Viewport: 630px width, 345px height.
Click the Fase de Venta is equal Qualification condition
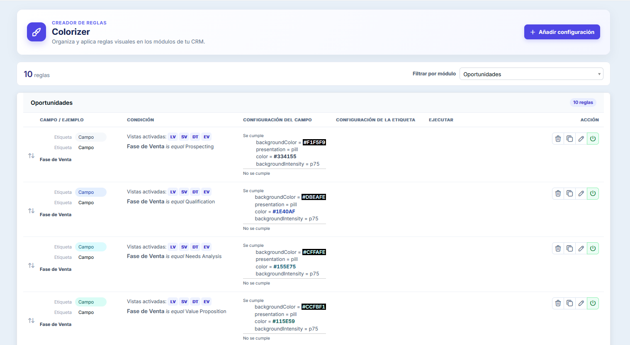pos(171,202)
